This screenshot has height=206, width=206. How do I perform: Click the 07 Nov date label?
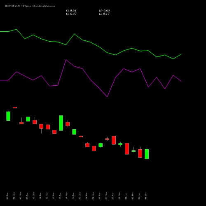(27, 196)
